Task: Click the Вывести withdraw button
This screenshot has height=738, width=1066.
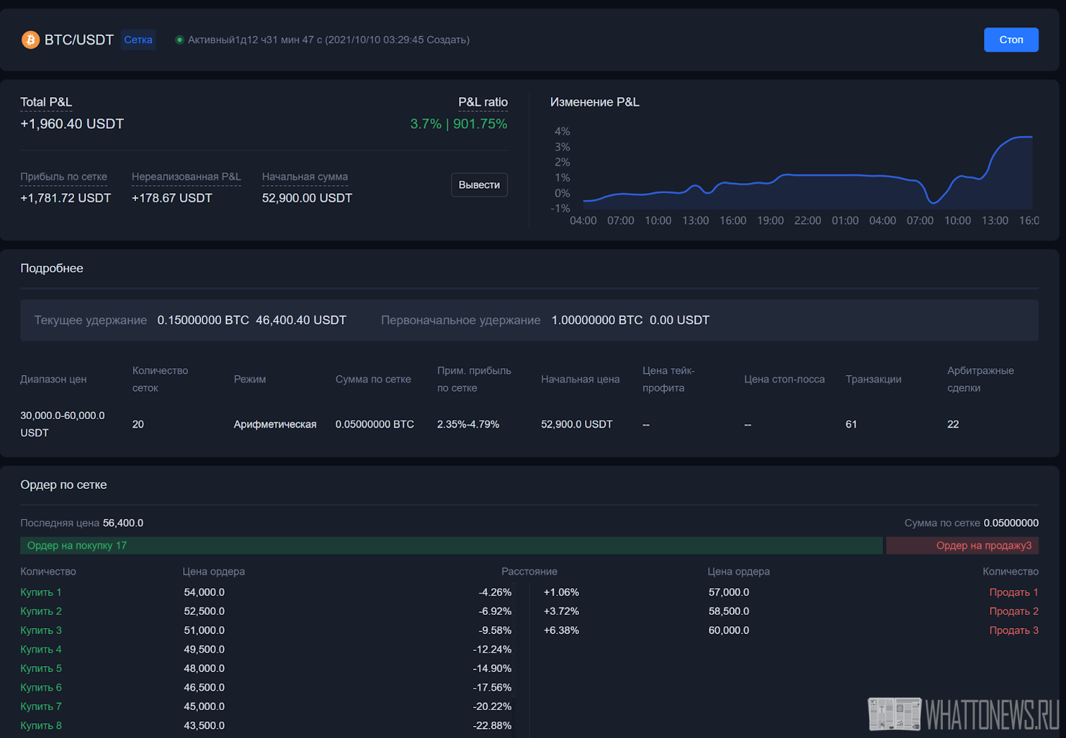Action: (x=479, y=184)
